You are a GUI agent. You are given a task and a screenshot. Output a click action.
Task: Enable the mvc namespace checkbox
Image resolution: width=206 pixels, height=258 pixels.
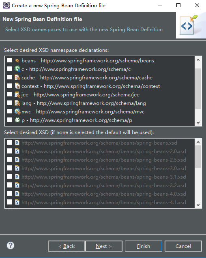(x=9, y=111)
